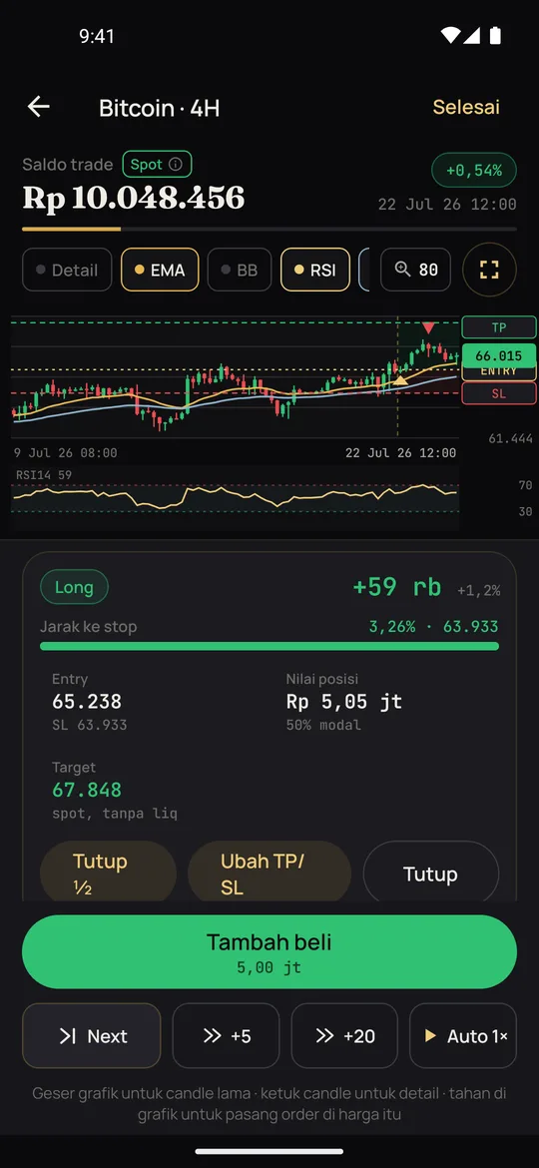The height and width of the screenshot is (1168, 539).
Task: Tap the saldo progress bar under balance
Action: click(269, 229)
